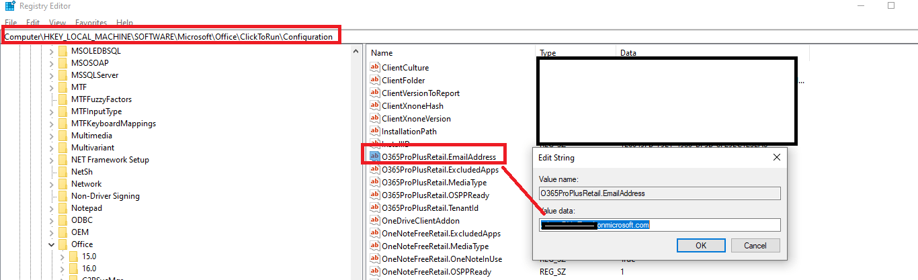Expand the OEM key
The height and width of the screenshot is (280, 918).
click(51, 232)
